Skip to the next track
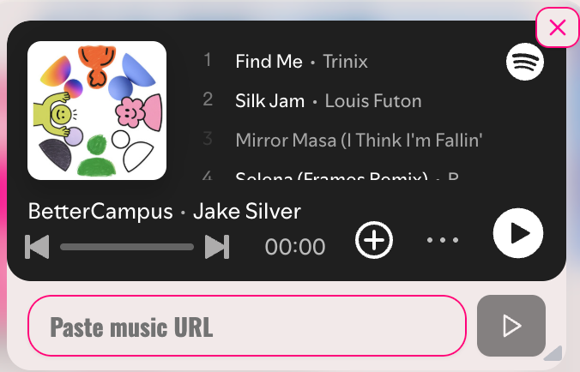Screen dimensions: 580x372 217,246
